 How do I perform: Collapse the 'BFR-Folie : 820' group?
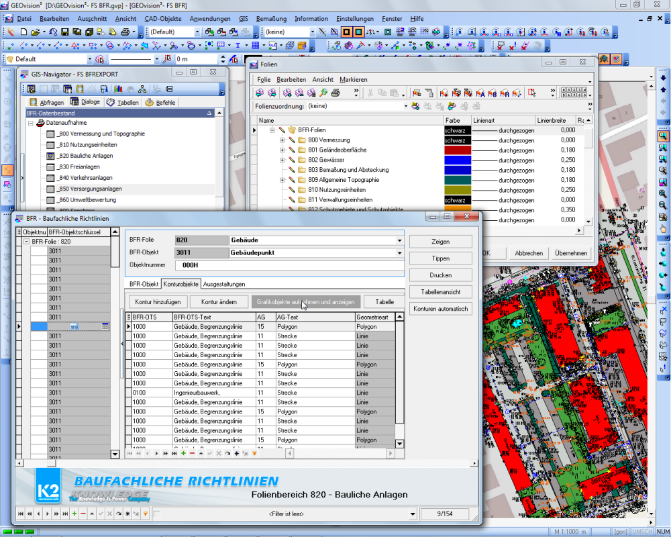27,242
